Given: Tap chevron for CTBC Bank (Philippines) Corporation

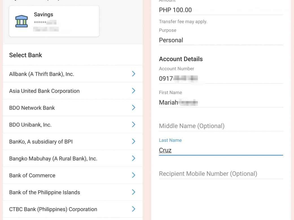Looking at the screenshot, I should tap(133, 209).
